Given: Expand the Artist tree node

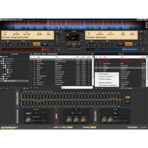Looking at the screenshot, I should tap(4, 74).
